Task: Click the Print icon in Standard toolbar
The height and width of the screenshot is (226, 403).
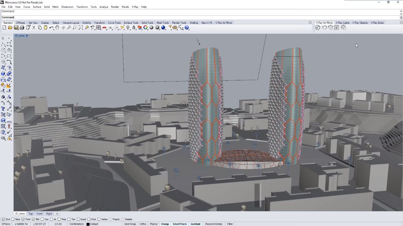Action: [x=22, y=28]
